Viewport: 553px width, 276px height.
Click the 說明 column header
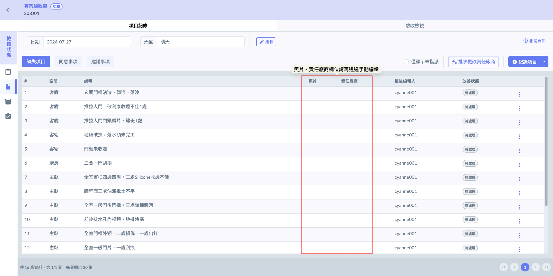(x=88, y=81)
